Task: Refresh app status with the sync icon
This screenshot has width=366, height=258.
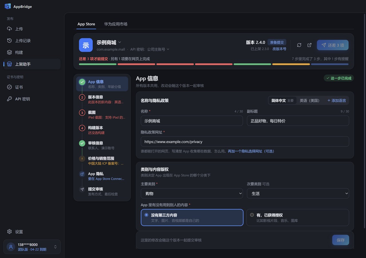Action: (299, 45)
